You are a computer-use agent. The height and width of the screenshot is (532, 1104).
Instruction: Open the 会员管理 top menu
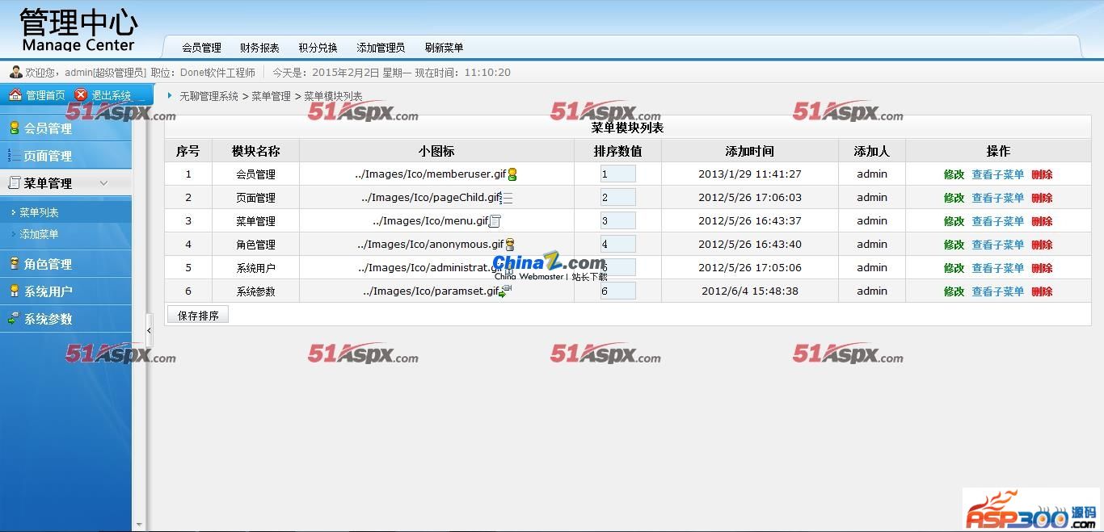201,48
